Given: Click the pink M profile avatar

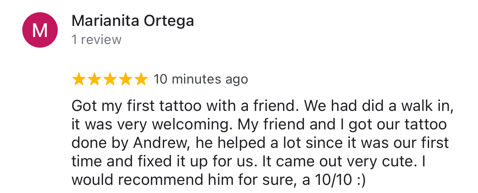Looking at the screenshot, I should coord(40,30).
